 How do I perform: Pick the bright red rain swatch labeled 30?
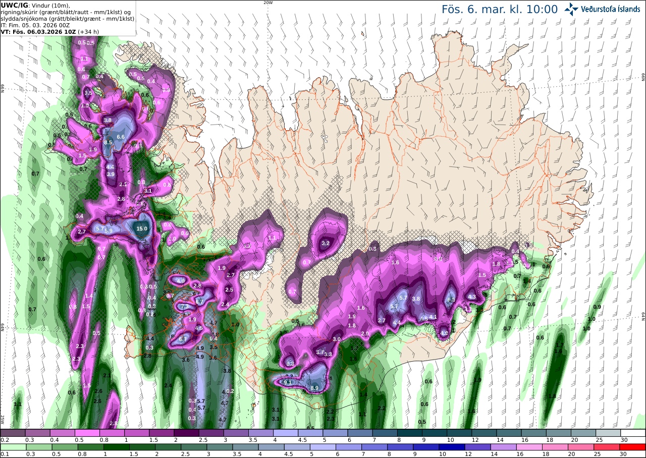click(633, 447)
